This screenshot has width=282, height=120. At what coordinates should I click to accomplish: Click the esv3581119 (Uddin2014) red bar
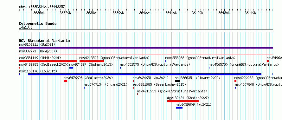click(x=48, y=61)
